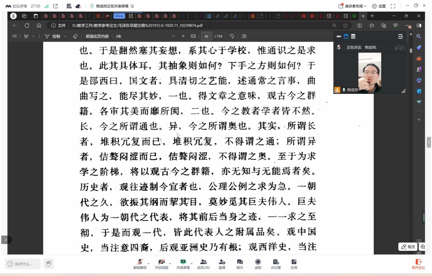
Task: Open the AI纪要 summary tool
Action: [x=276, y=263]
